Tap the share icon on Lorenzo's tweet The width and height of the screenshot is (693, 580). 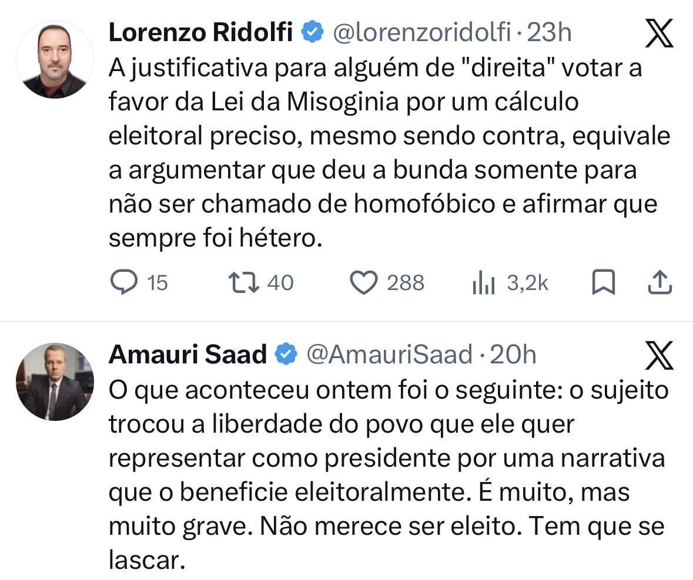[659, 283]
